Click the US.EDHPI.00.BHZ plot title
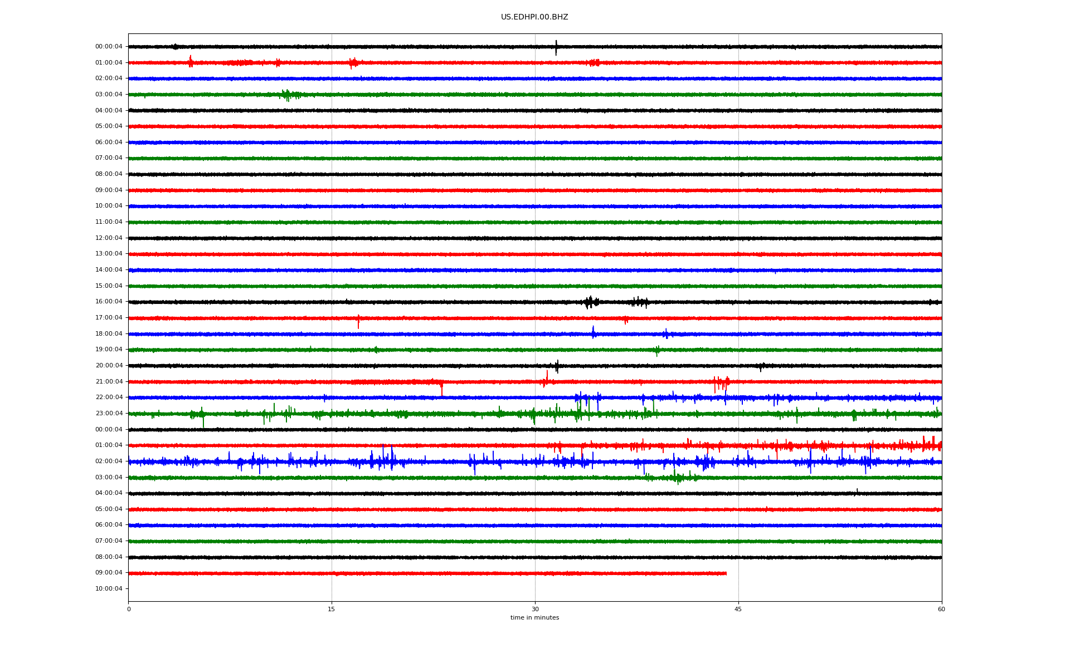Viewport: 1070px width, 668px height. tap(534, 17)
